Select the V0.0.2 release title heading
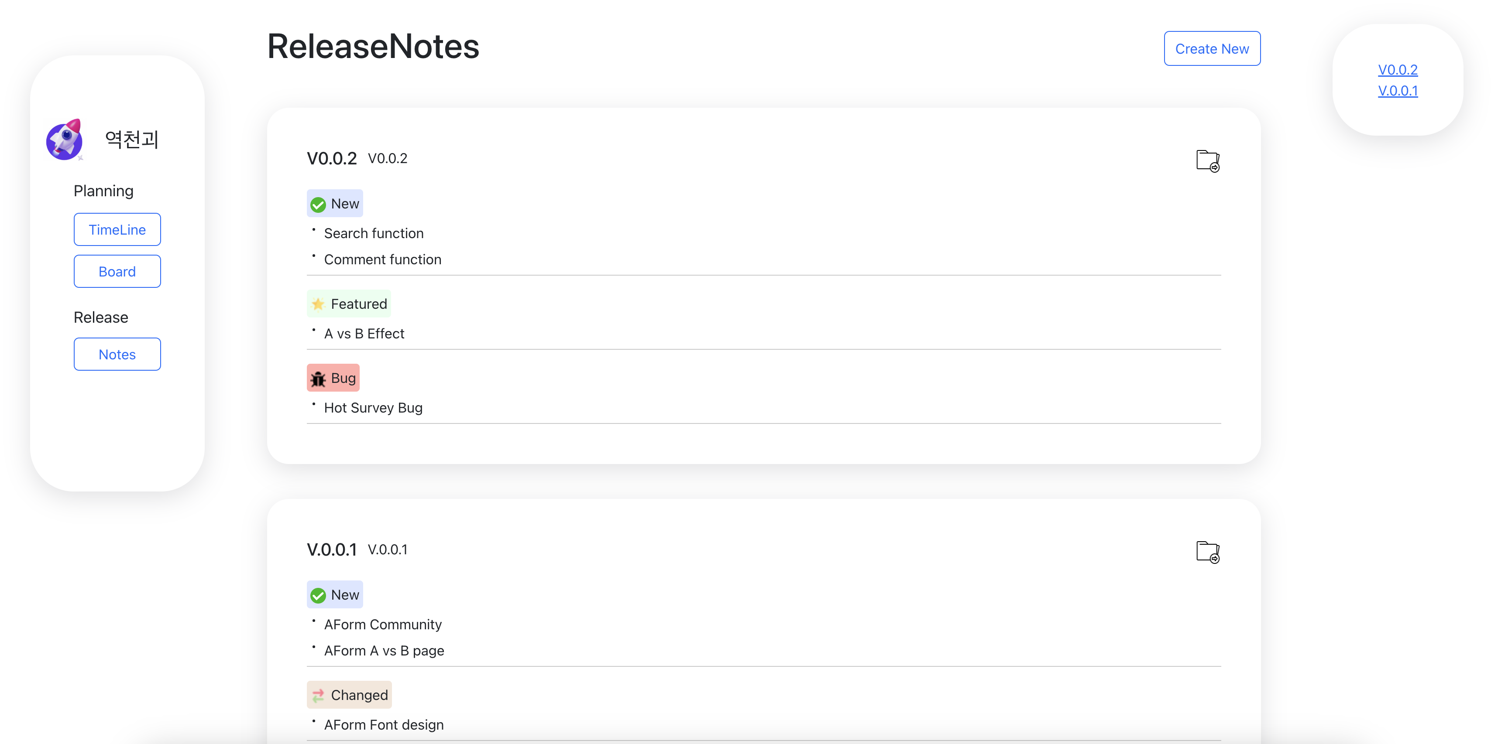 coord(331,159)
